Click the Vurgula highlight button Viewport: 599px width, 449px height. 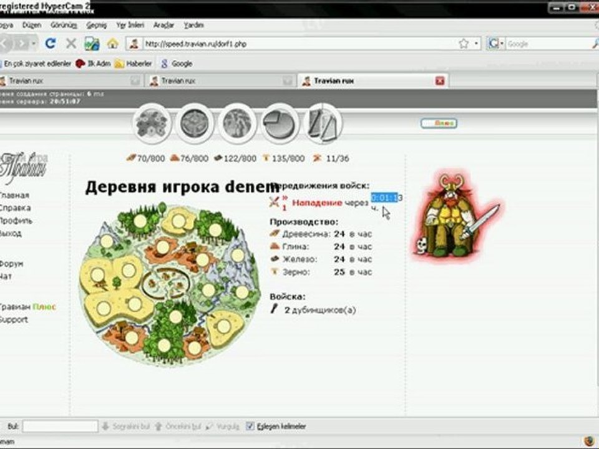222,426
